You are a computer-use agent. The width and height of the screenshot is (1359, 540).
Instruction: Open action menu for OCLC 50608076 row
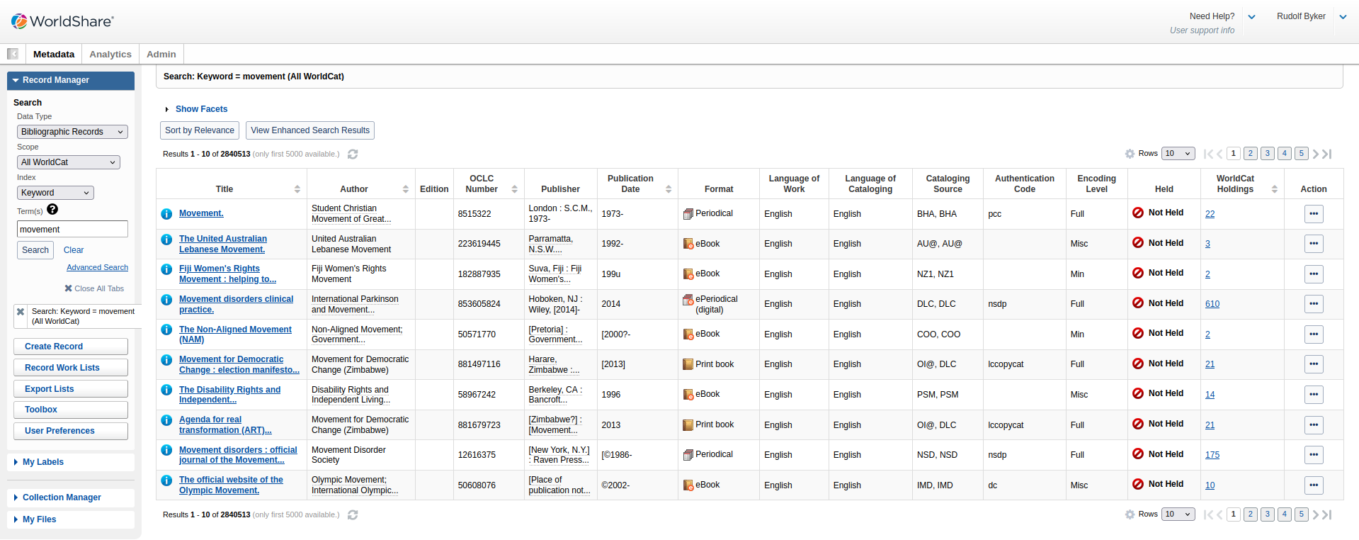(1314, 485)
